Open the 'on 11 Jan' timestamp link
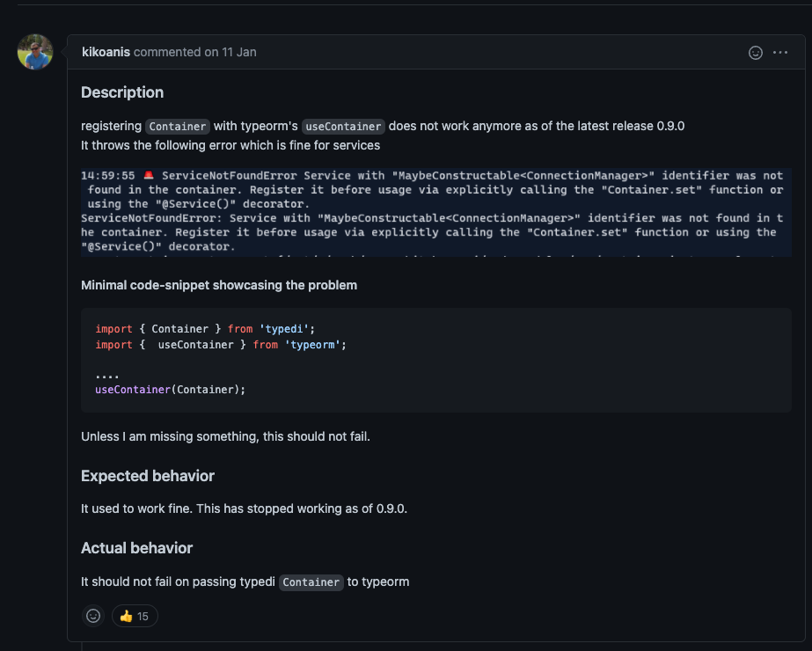Screen dimensions: 812x651 click(x=230, y=52)
